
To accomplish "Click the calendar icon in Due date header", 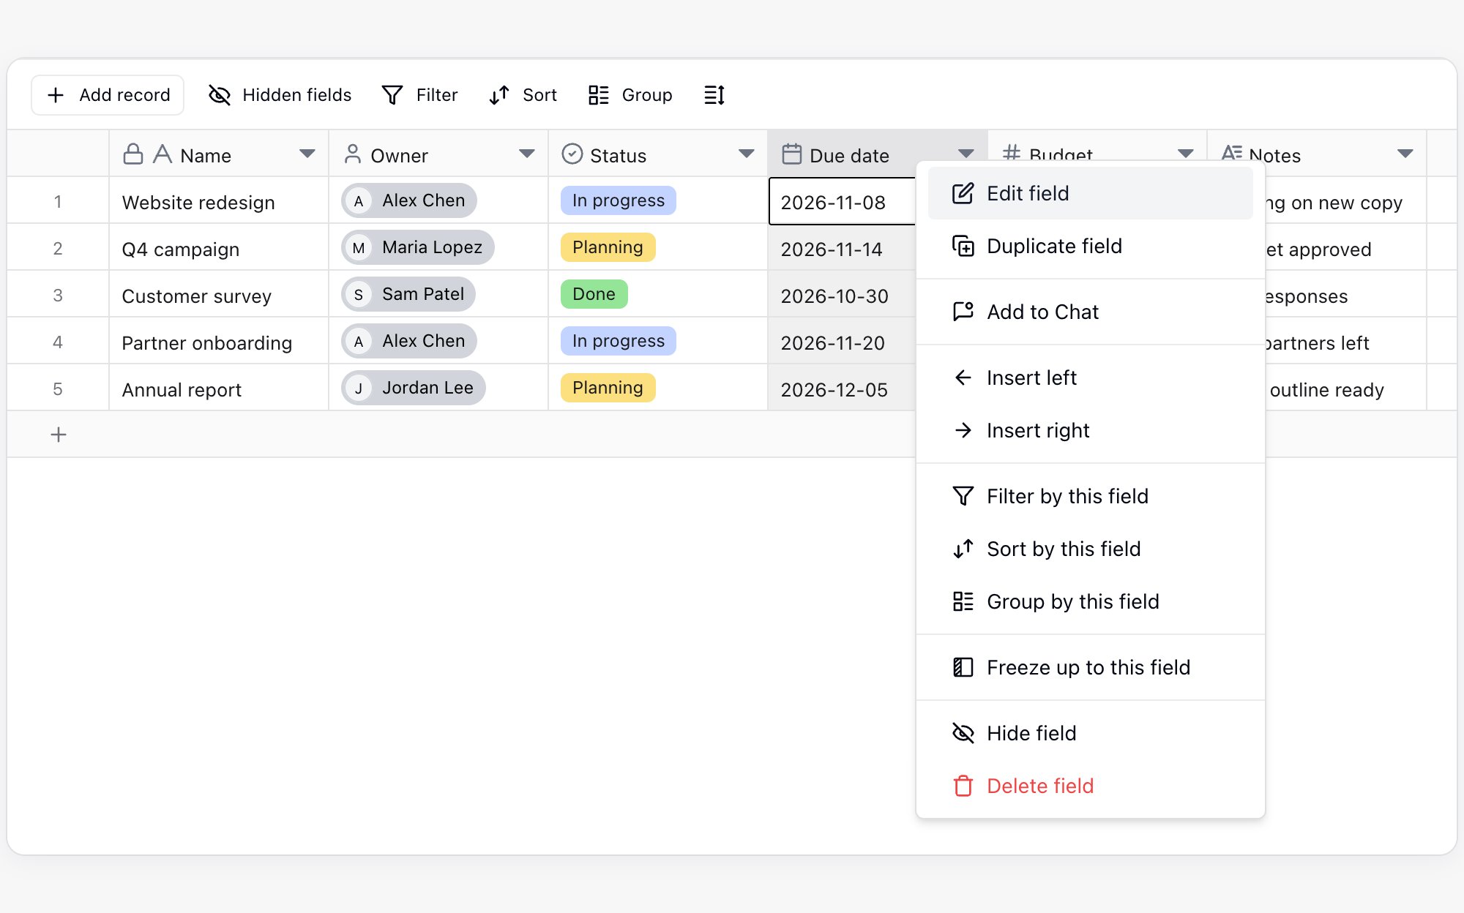I will coord(791,154).
